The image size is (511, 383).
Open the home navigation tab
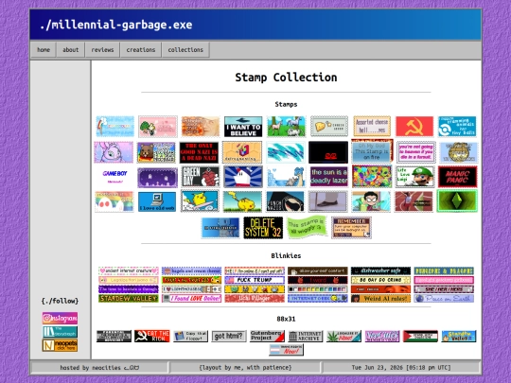44,50
